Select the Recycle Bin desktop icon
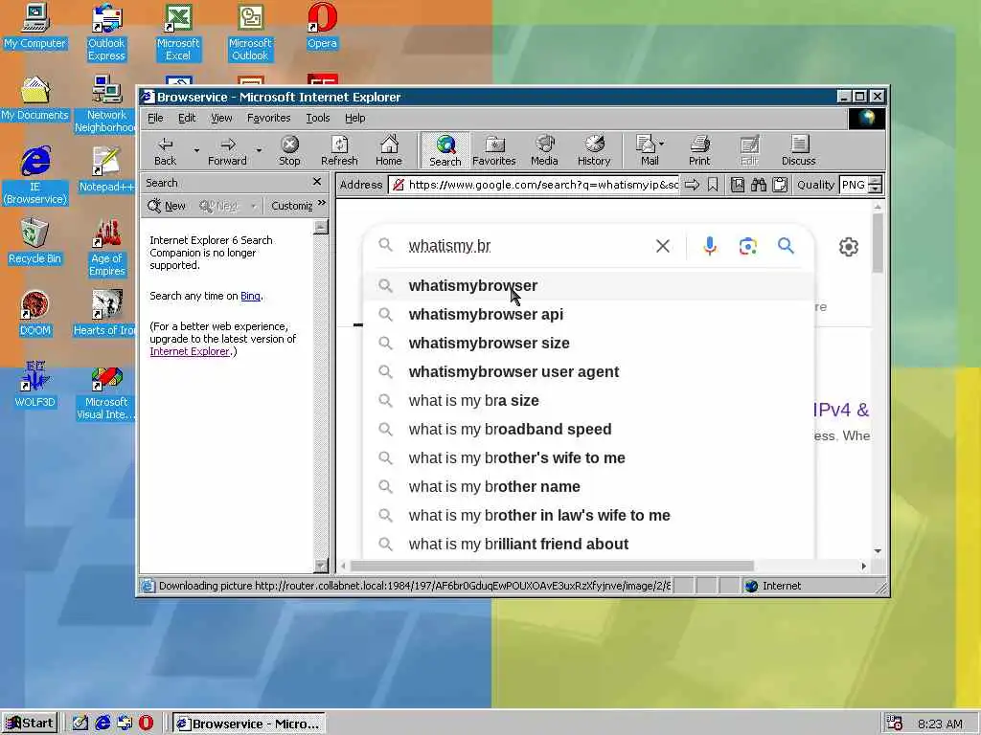 click(x=34, y=242)
